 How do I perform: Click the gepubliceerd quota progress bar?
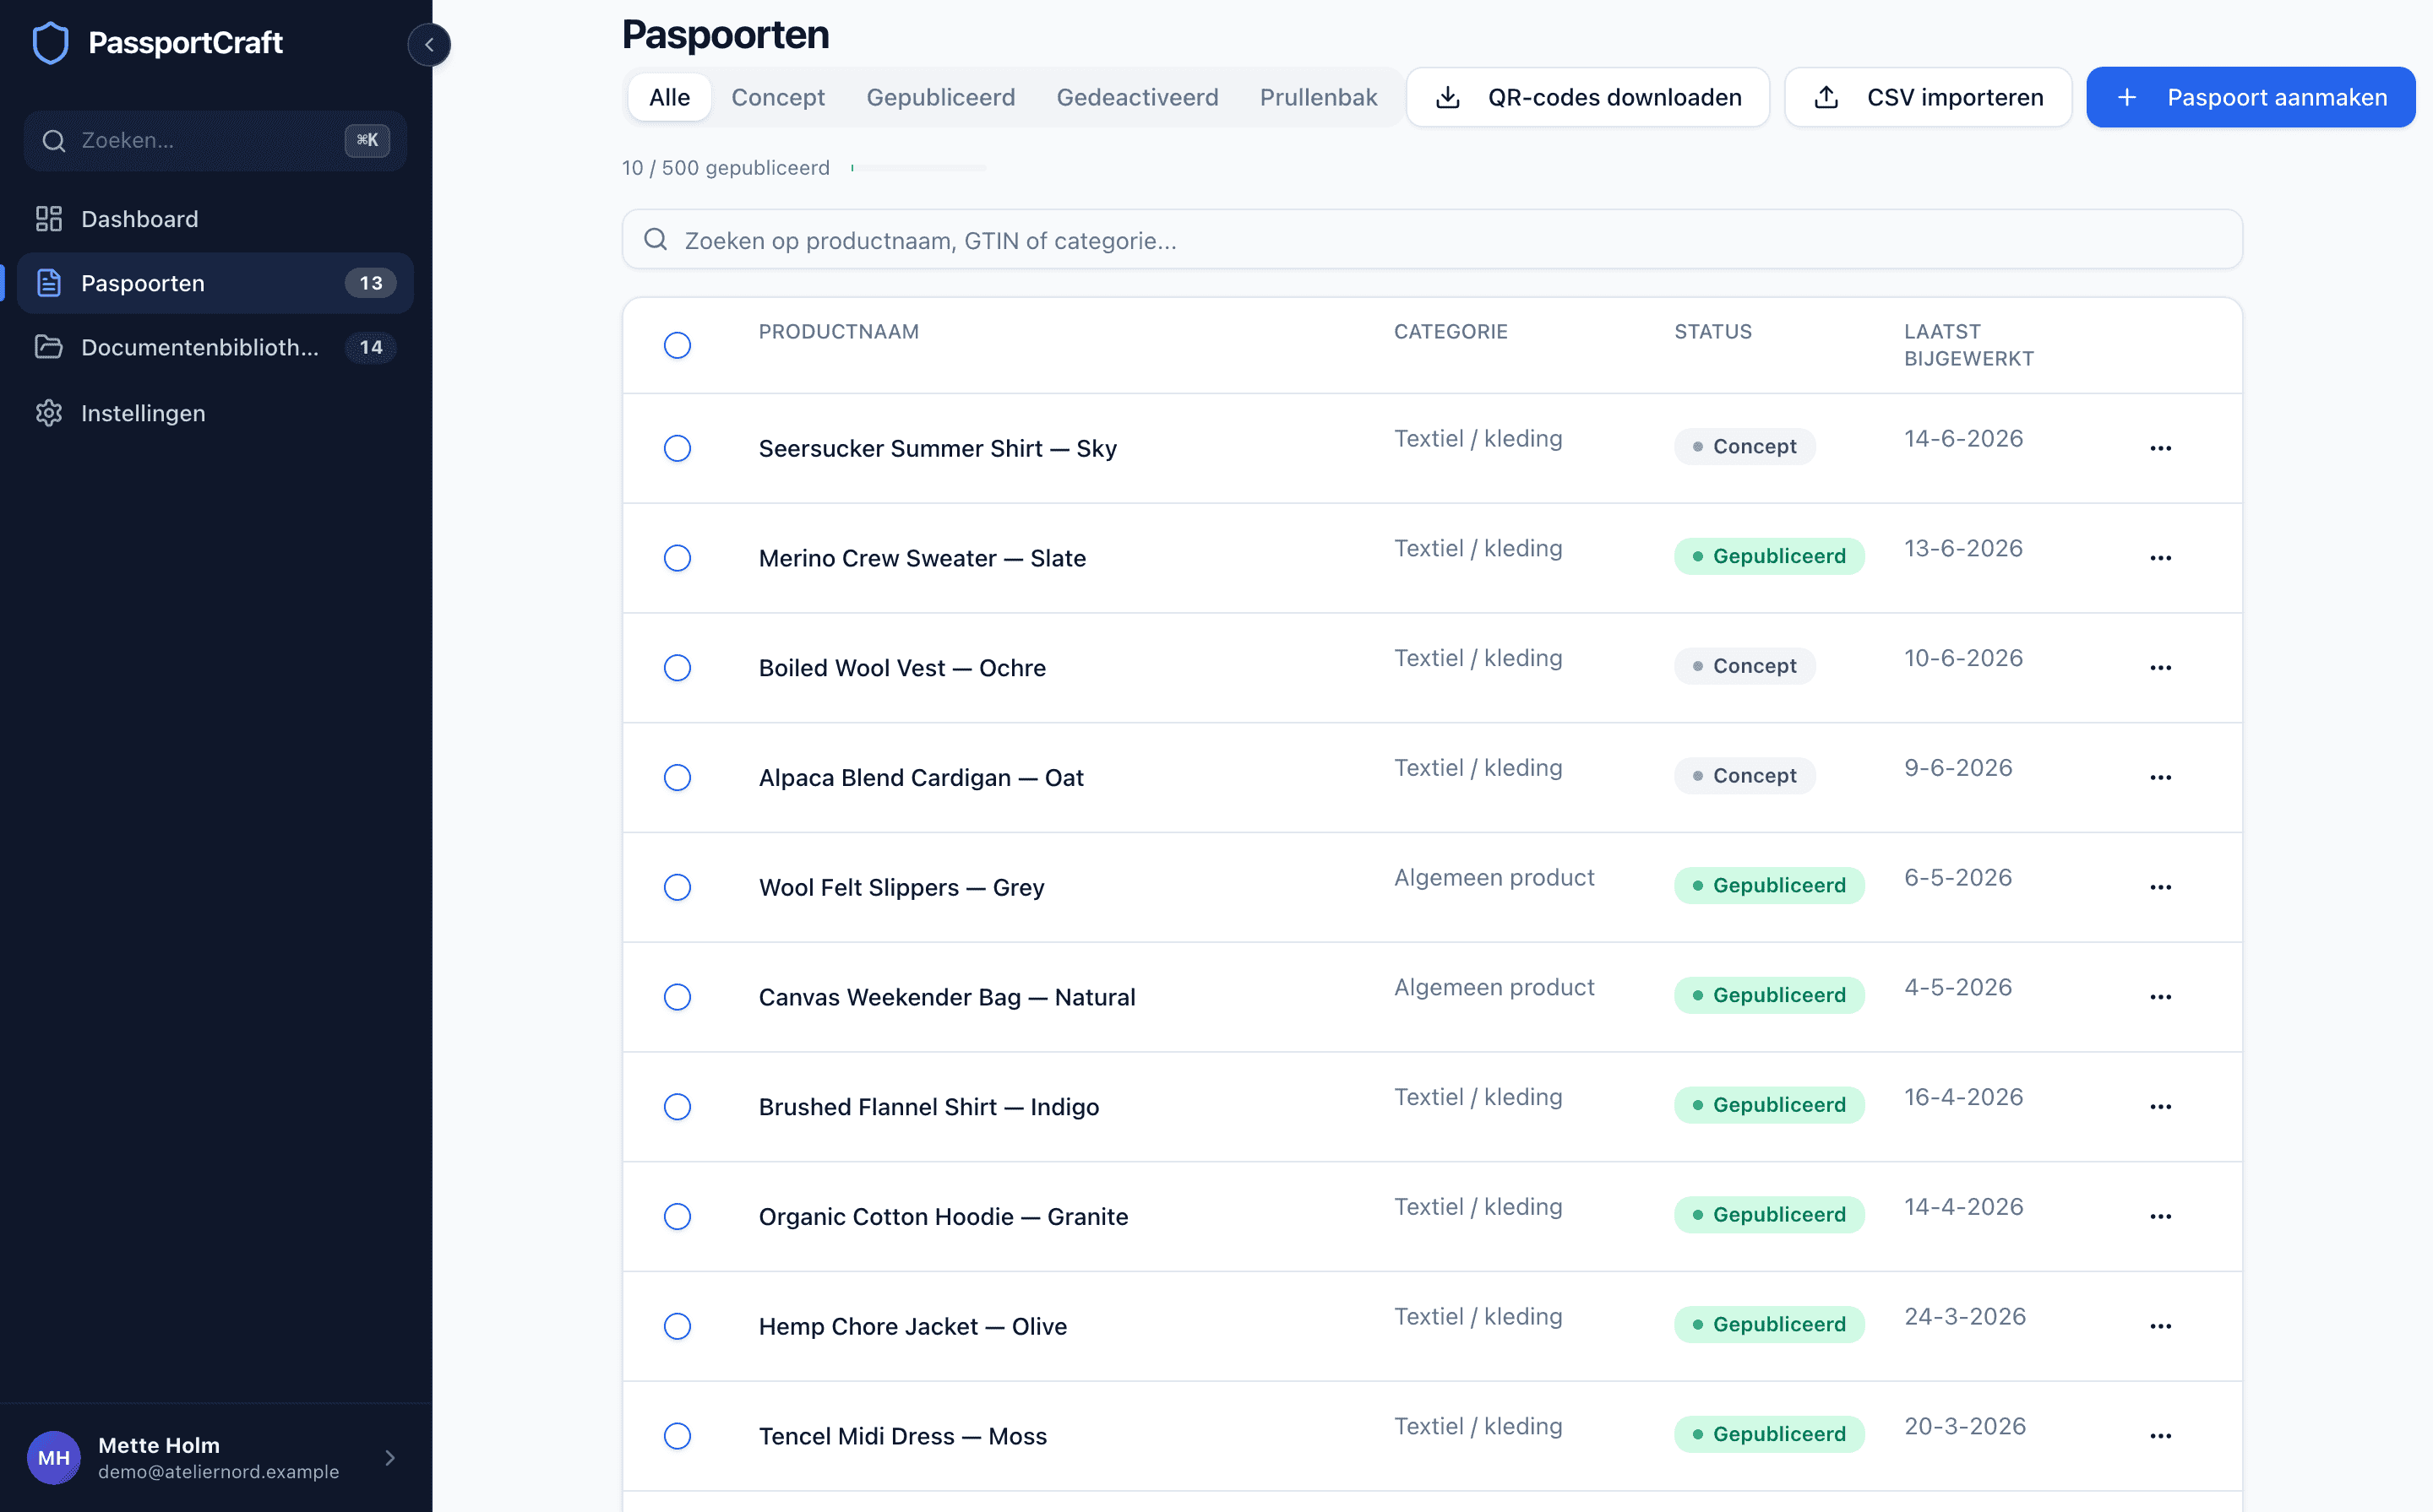918,168
